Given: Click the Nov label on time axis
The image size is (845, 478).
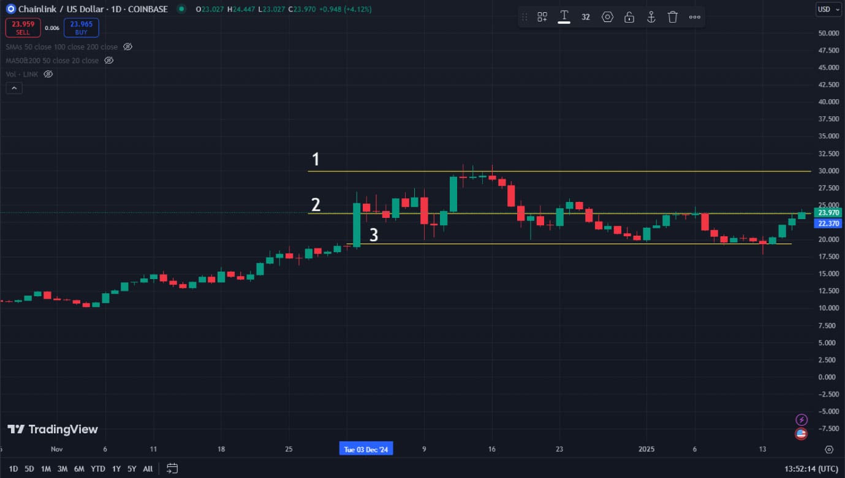Looking at the screenshot, I should pos(57,449).
